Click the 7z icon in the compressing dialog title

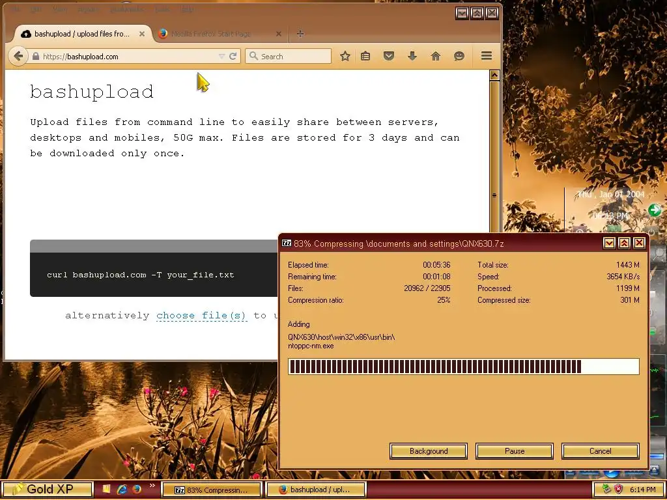coord(287,243)
